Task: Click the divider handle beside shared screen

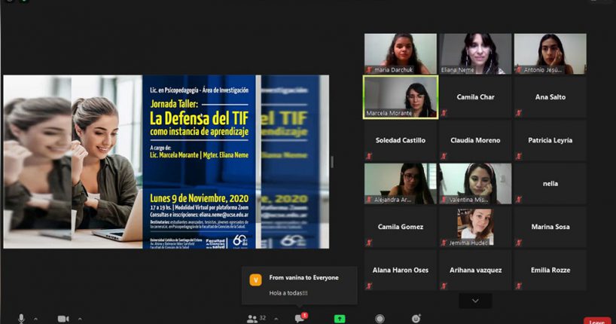Action: pyautogui.click(x=333, y=162)
